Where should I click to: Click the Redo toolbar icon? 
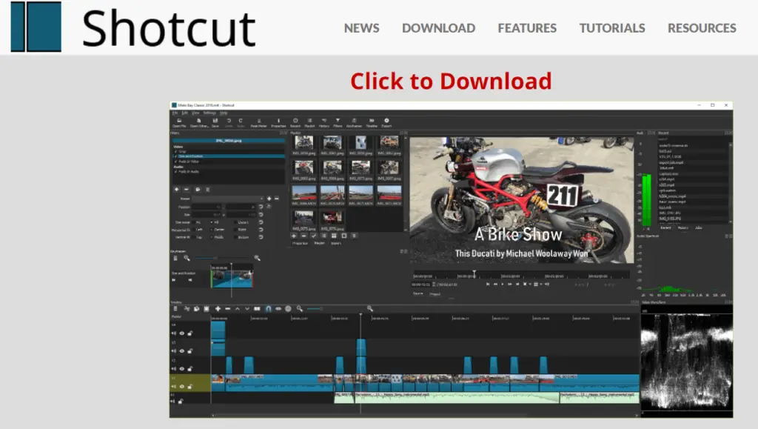point(241,123)
